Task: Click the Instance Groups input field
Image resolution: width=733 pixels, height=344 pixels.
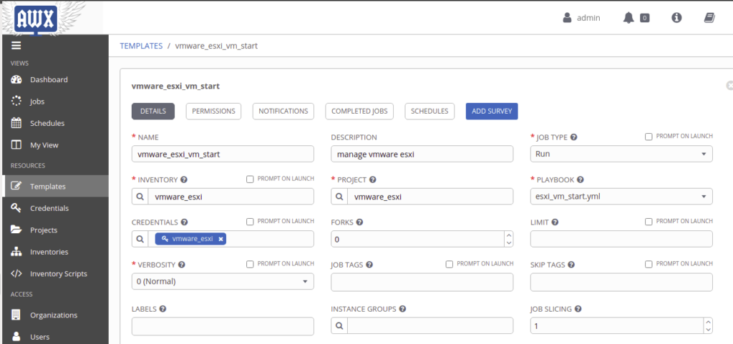Action: [430, 325]
